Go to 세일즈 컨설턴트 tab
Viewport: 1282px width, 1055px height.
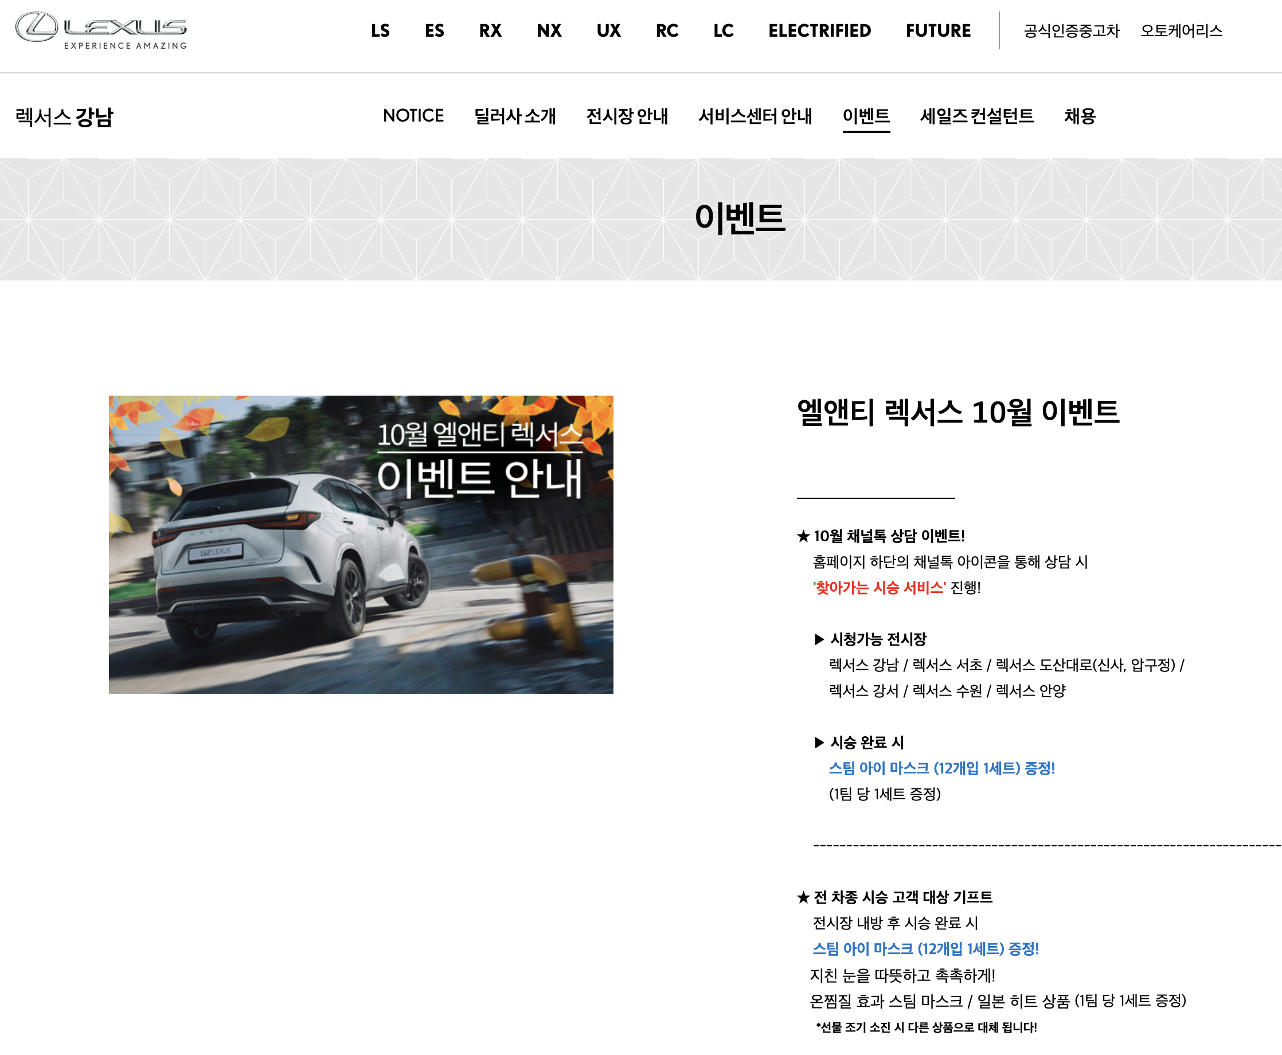976,115
